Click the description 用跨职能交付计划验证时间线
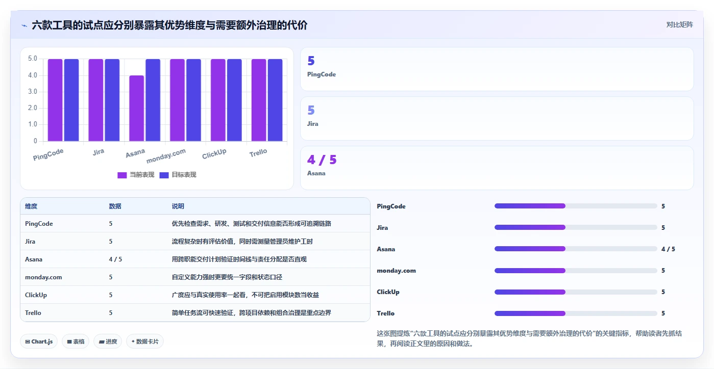 point(239,259)
